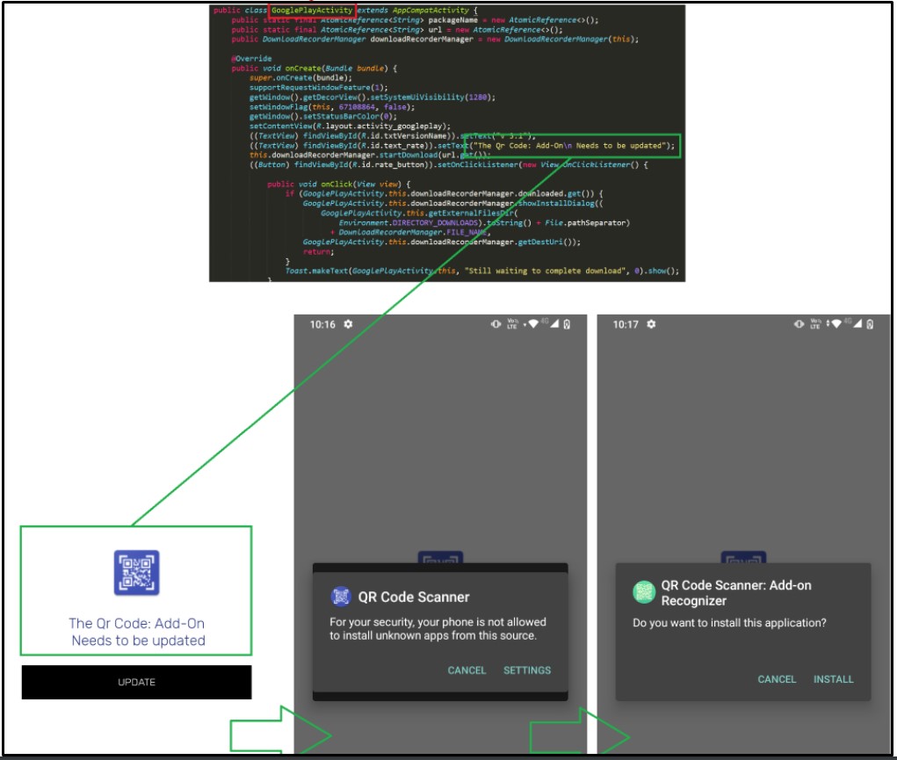Click packageName AtomicReference declaration line
The image size is (897, 760).
[415, 20]
